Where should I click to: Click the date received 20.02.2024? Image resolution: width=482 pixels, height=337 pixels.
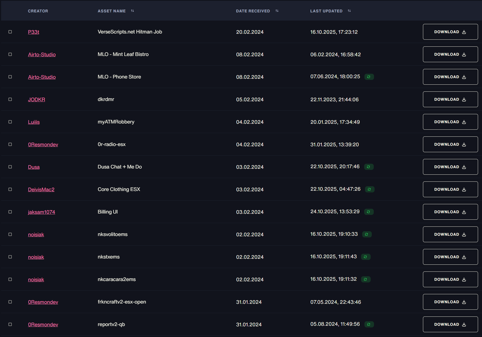250,32
